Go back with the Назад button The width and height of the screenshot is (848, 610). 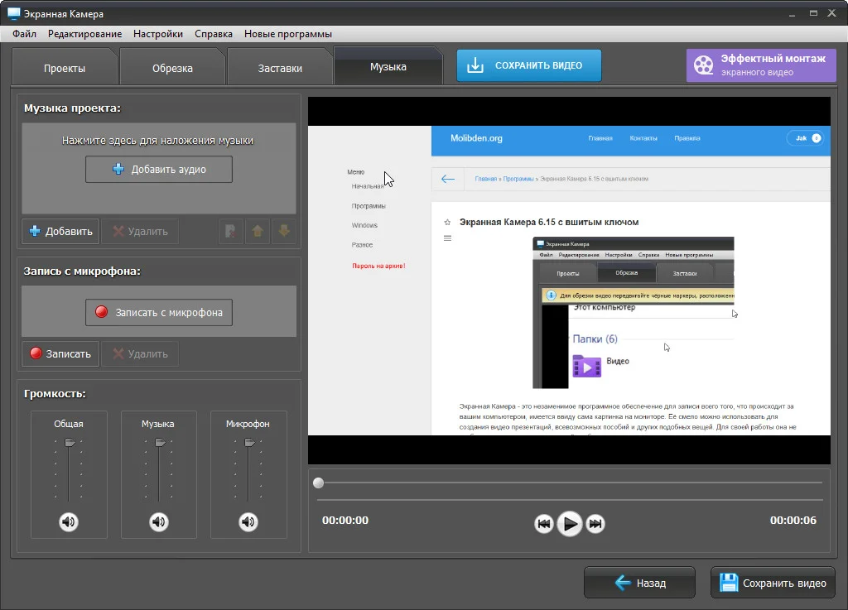click(x=639, y=583)
